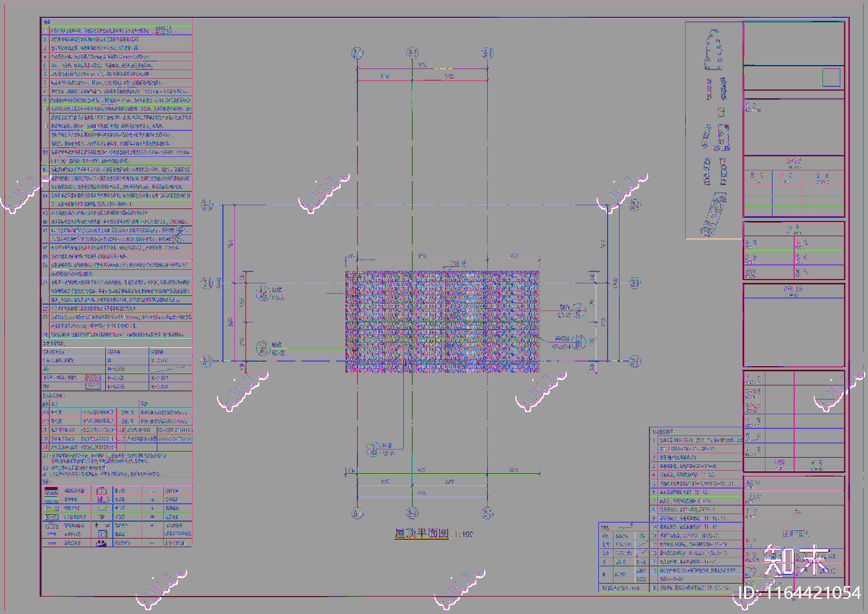This screenshot has height=614, width=868.
Task: Click the site key plan thumbnail in the title block
Action: coord(714,130)
